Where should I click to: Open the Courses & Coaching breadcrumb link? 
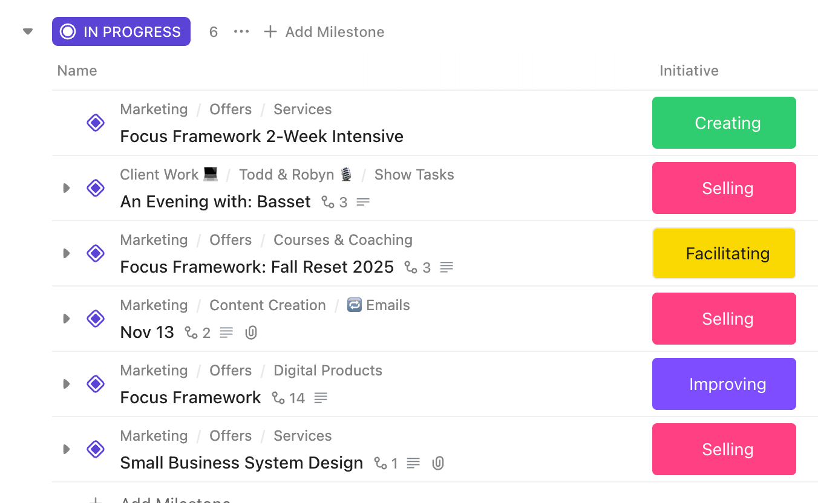342,240
